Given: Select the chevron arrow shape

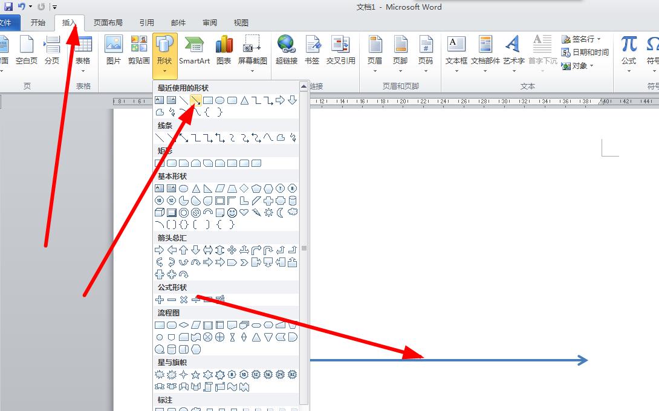Looking at the screenshot, I should tap(244, 262).
